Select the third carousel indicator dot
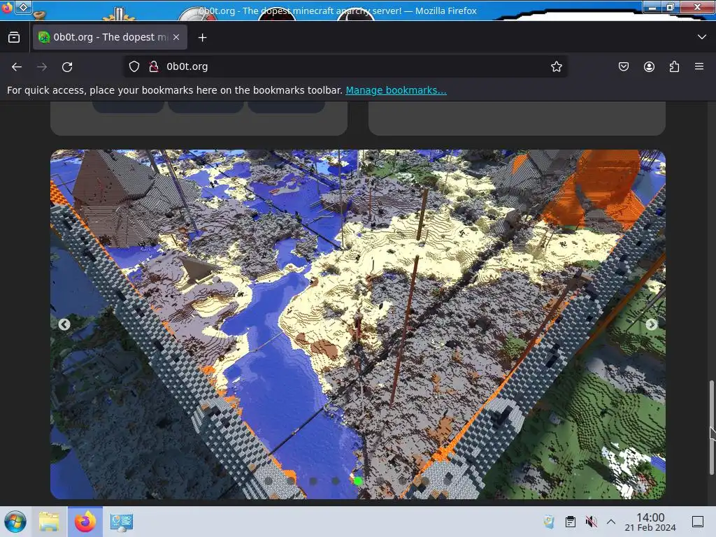The image size is (716, 537). tap(313, 481)
